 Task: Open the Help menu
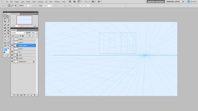coord(64,2)
